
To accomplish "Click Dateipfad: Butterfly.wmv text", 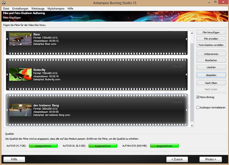I will tap(47, 79).
